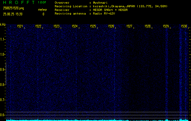Click the Receiver label
Screen dimensions: 191x121
click(x=62, y=10)
